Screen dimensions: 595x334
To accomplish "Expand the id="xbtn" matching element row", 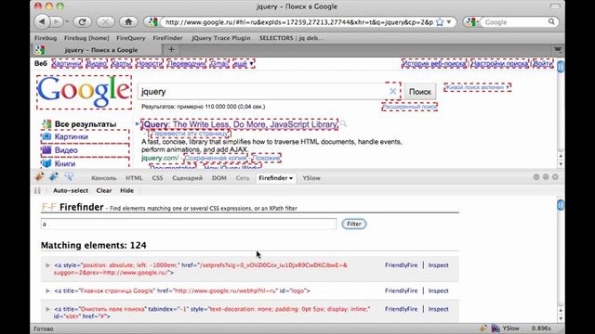I will [x=47, y=309].
